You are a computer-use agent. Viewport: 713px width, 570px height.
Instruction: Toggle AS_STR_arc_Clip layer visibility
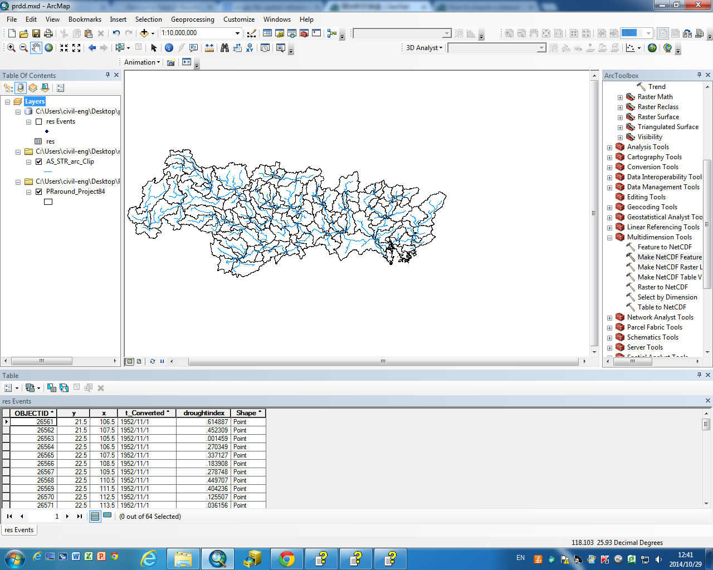pyautogui.click(x=38, y=161)
